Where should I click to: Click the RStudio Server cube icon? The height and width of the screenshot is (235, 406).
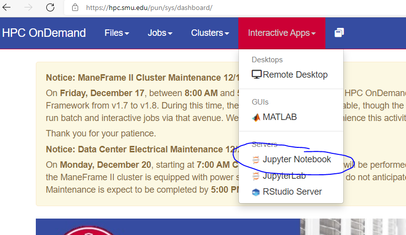coord(256,192)
